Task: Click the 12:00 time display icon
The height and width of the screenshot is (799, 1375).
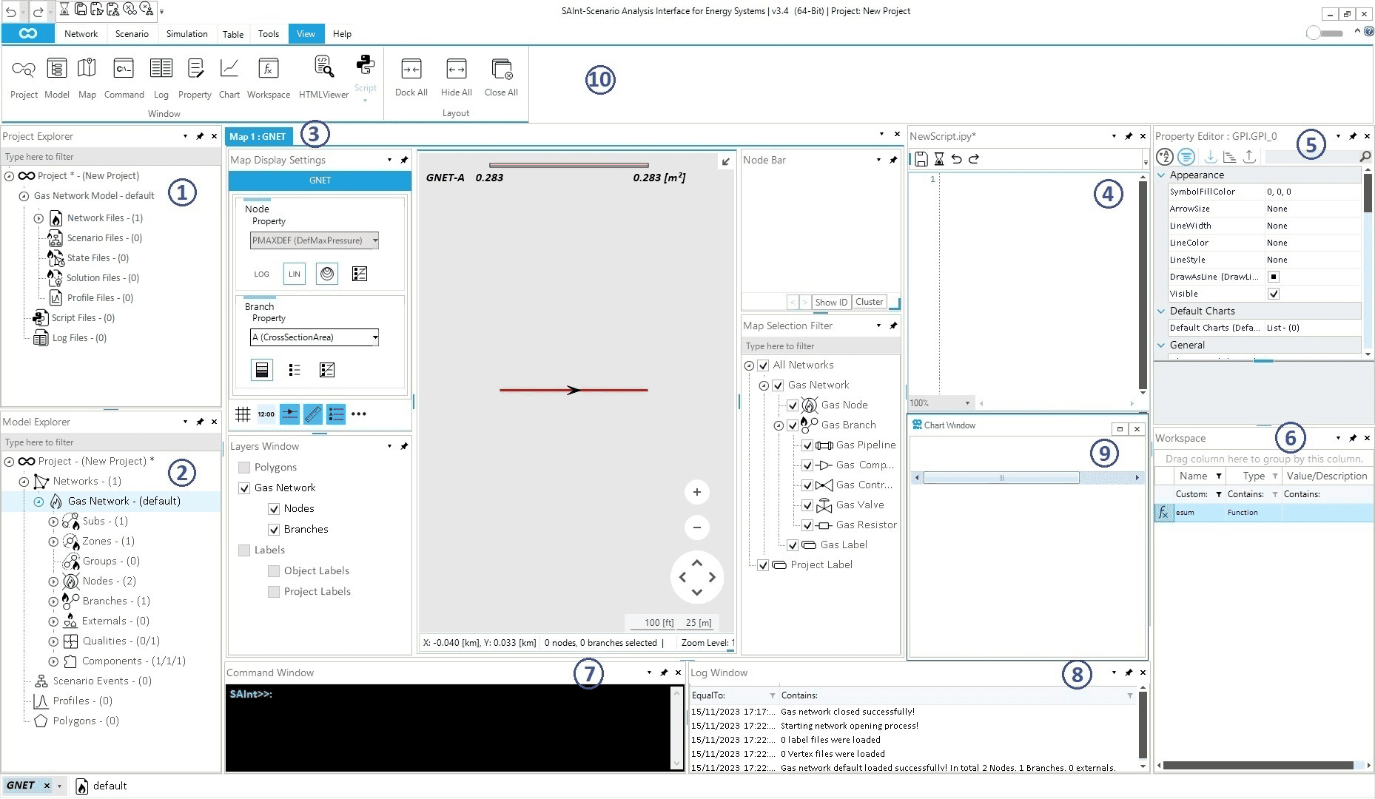Action: [266, 414]
